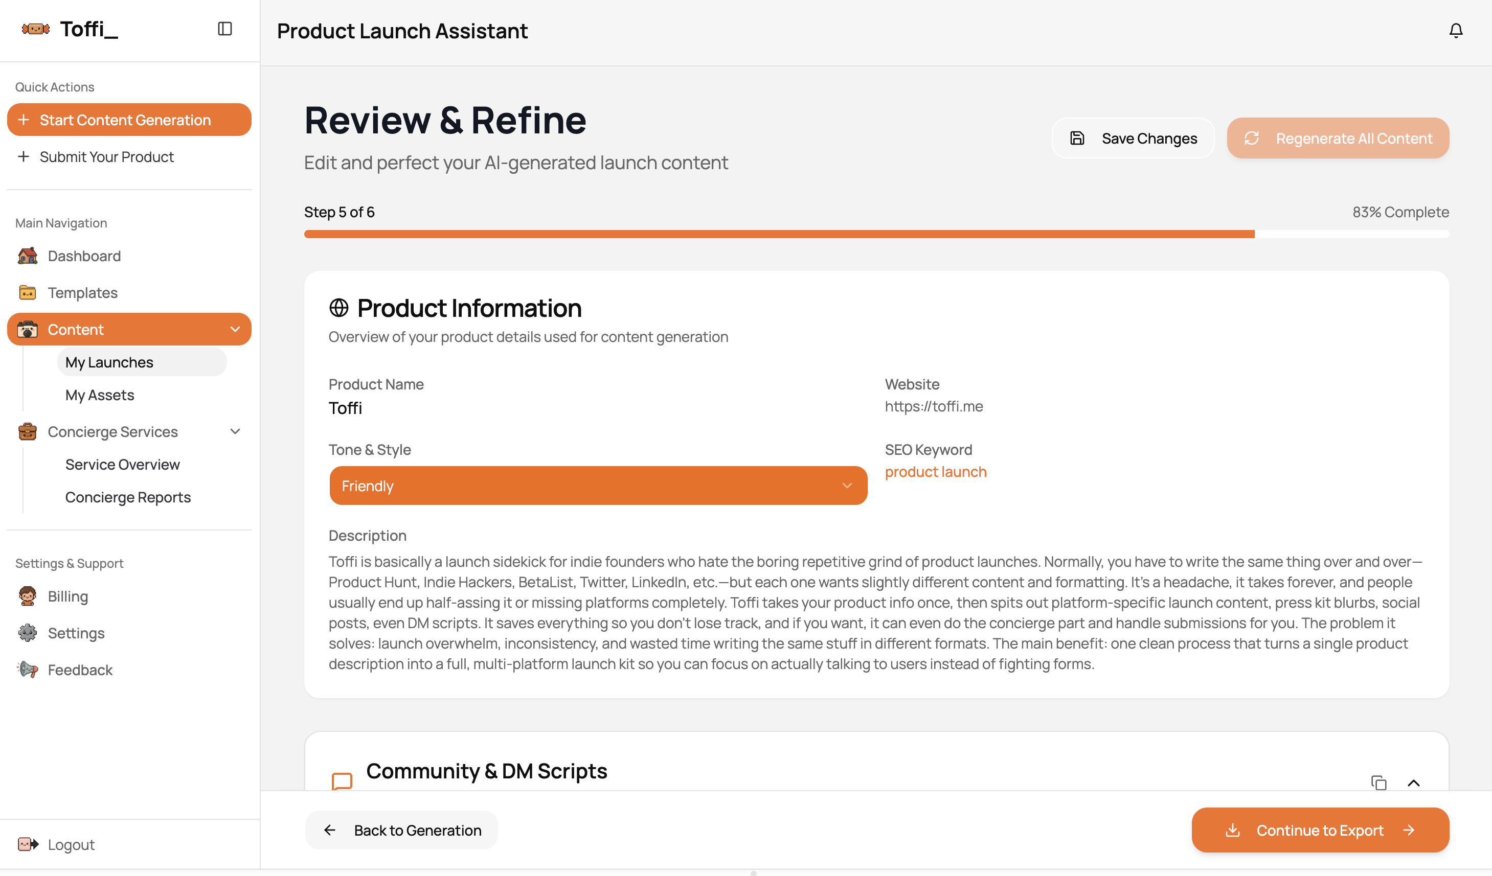
Task: Click the Content camera icon
Action: (27, 329)
